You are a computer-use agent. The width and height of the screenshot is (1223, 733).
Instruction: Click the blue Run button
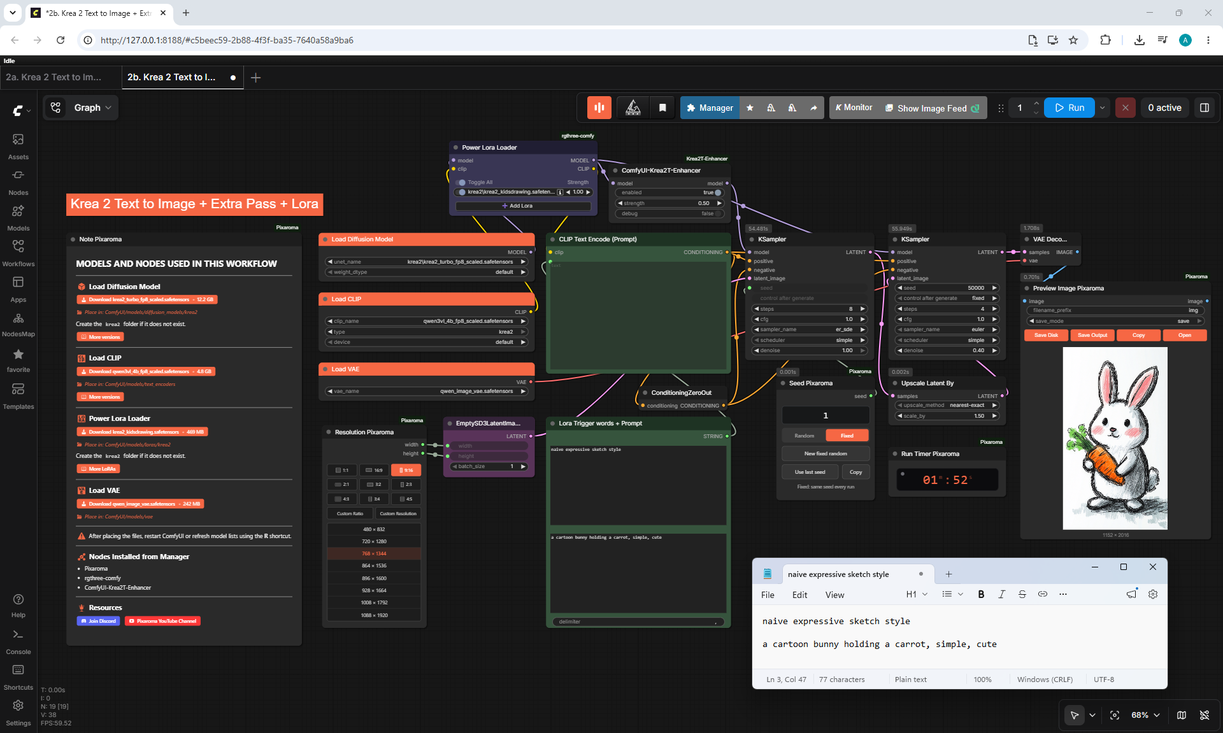click(1069, 108)
